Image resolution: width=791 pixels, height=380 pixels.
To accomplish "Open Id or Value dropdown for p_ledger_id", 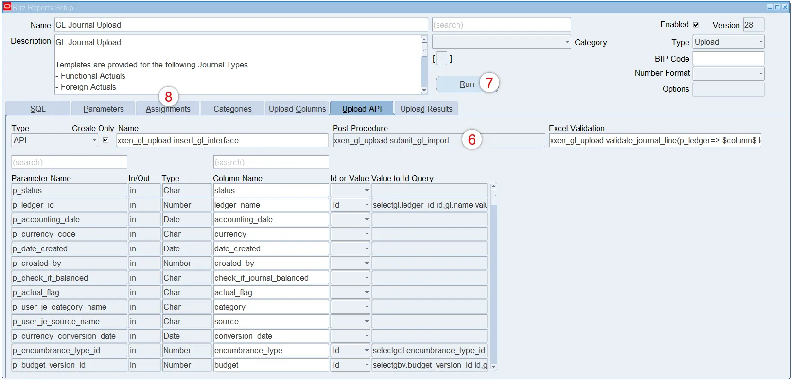I will click(x=367, y=205).
